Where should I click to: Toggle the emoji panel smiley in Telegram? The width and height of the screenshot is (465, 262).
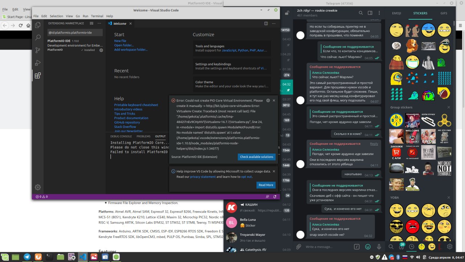(368, 247)
